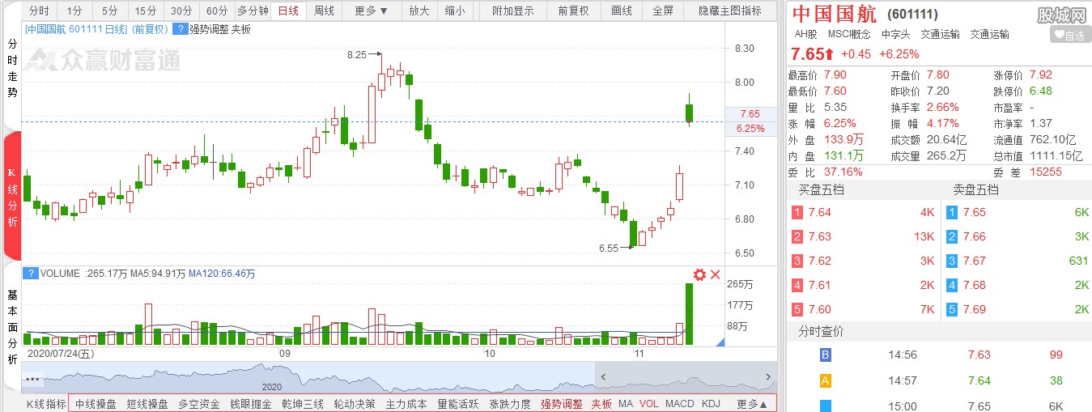Screen dimensions: 1092x412
Task: Click the 中国国航 stock name
Action: pyautogui.click(x=834, y=14)
